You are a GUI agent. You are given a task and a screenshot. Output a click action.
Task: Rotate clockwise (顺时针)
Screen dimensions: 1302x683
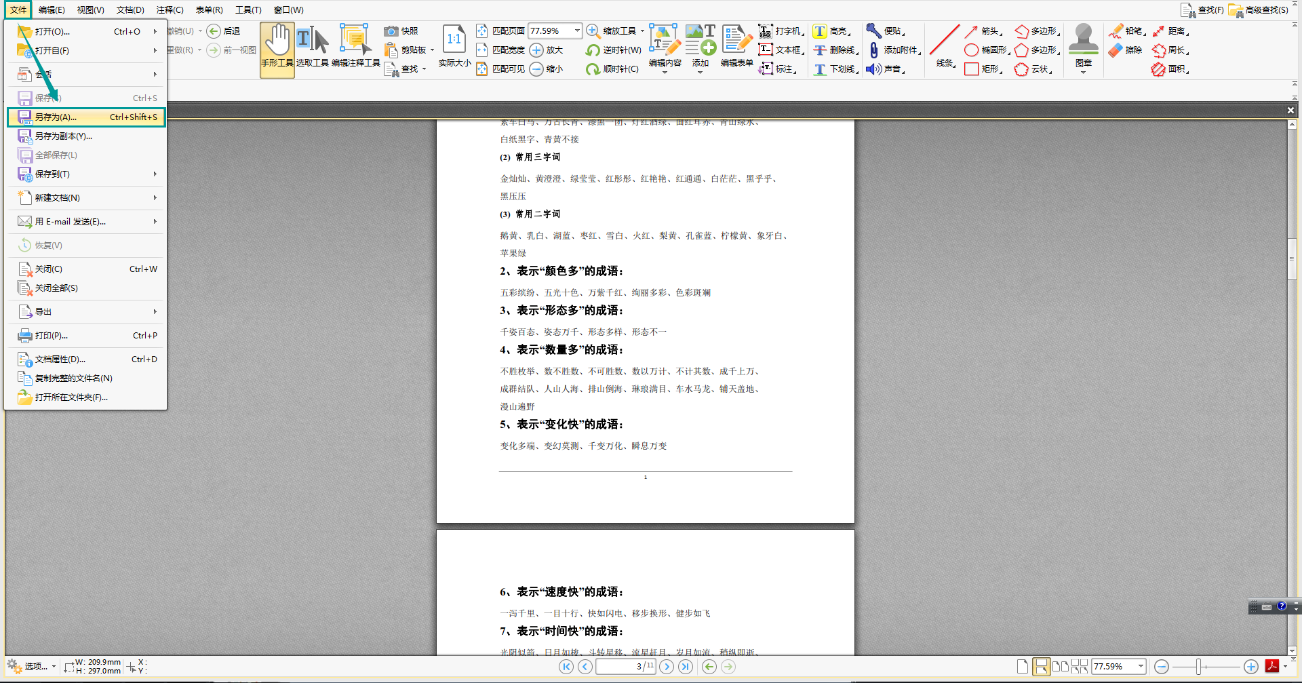[x=612, y=69]
